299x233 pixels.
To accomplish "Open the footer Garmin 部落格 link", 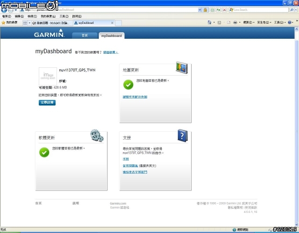I will [120, 207].
